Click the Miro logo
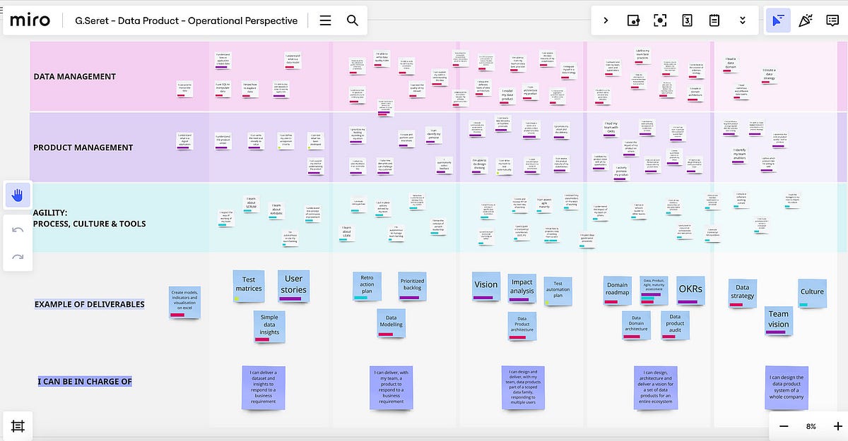Viewport: 848px width, 441px height. (x=29, y=20)
